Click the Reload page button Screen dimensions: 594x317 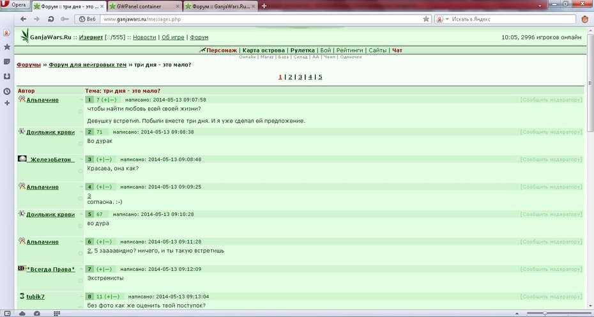coord(50,19)
